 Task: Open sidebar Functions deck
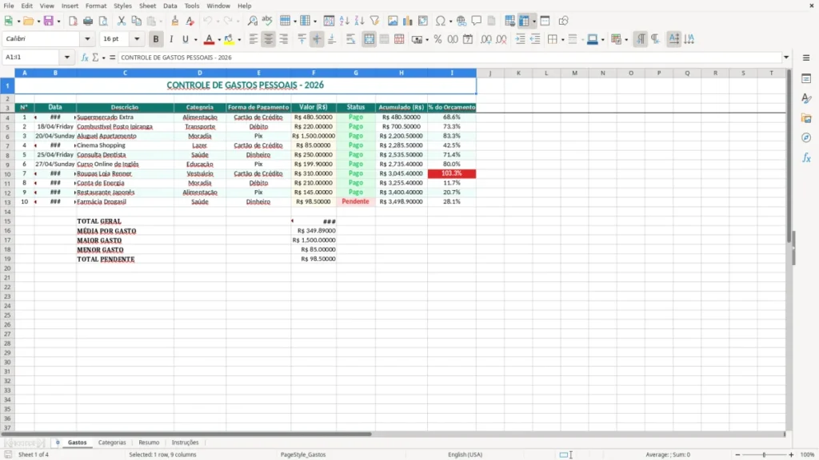[x=806, y=157]
